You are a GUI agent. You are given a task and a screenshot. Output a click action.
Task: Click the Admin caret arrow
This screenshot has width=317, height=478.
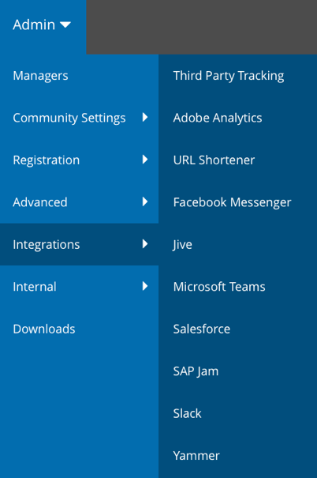point(65,24)
